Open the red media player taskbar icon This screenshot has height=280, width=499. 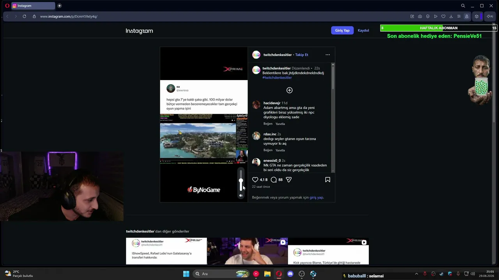coord(256,274)
